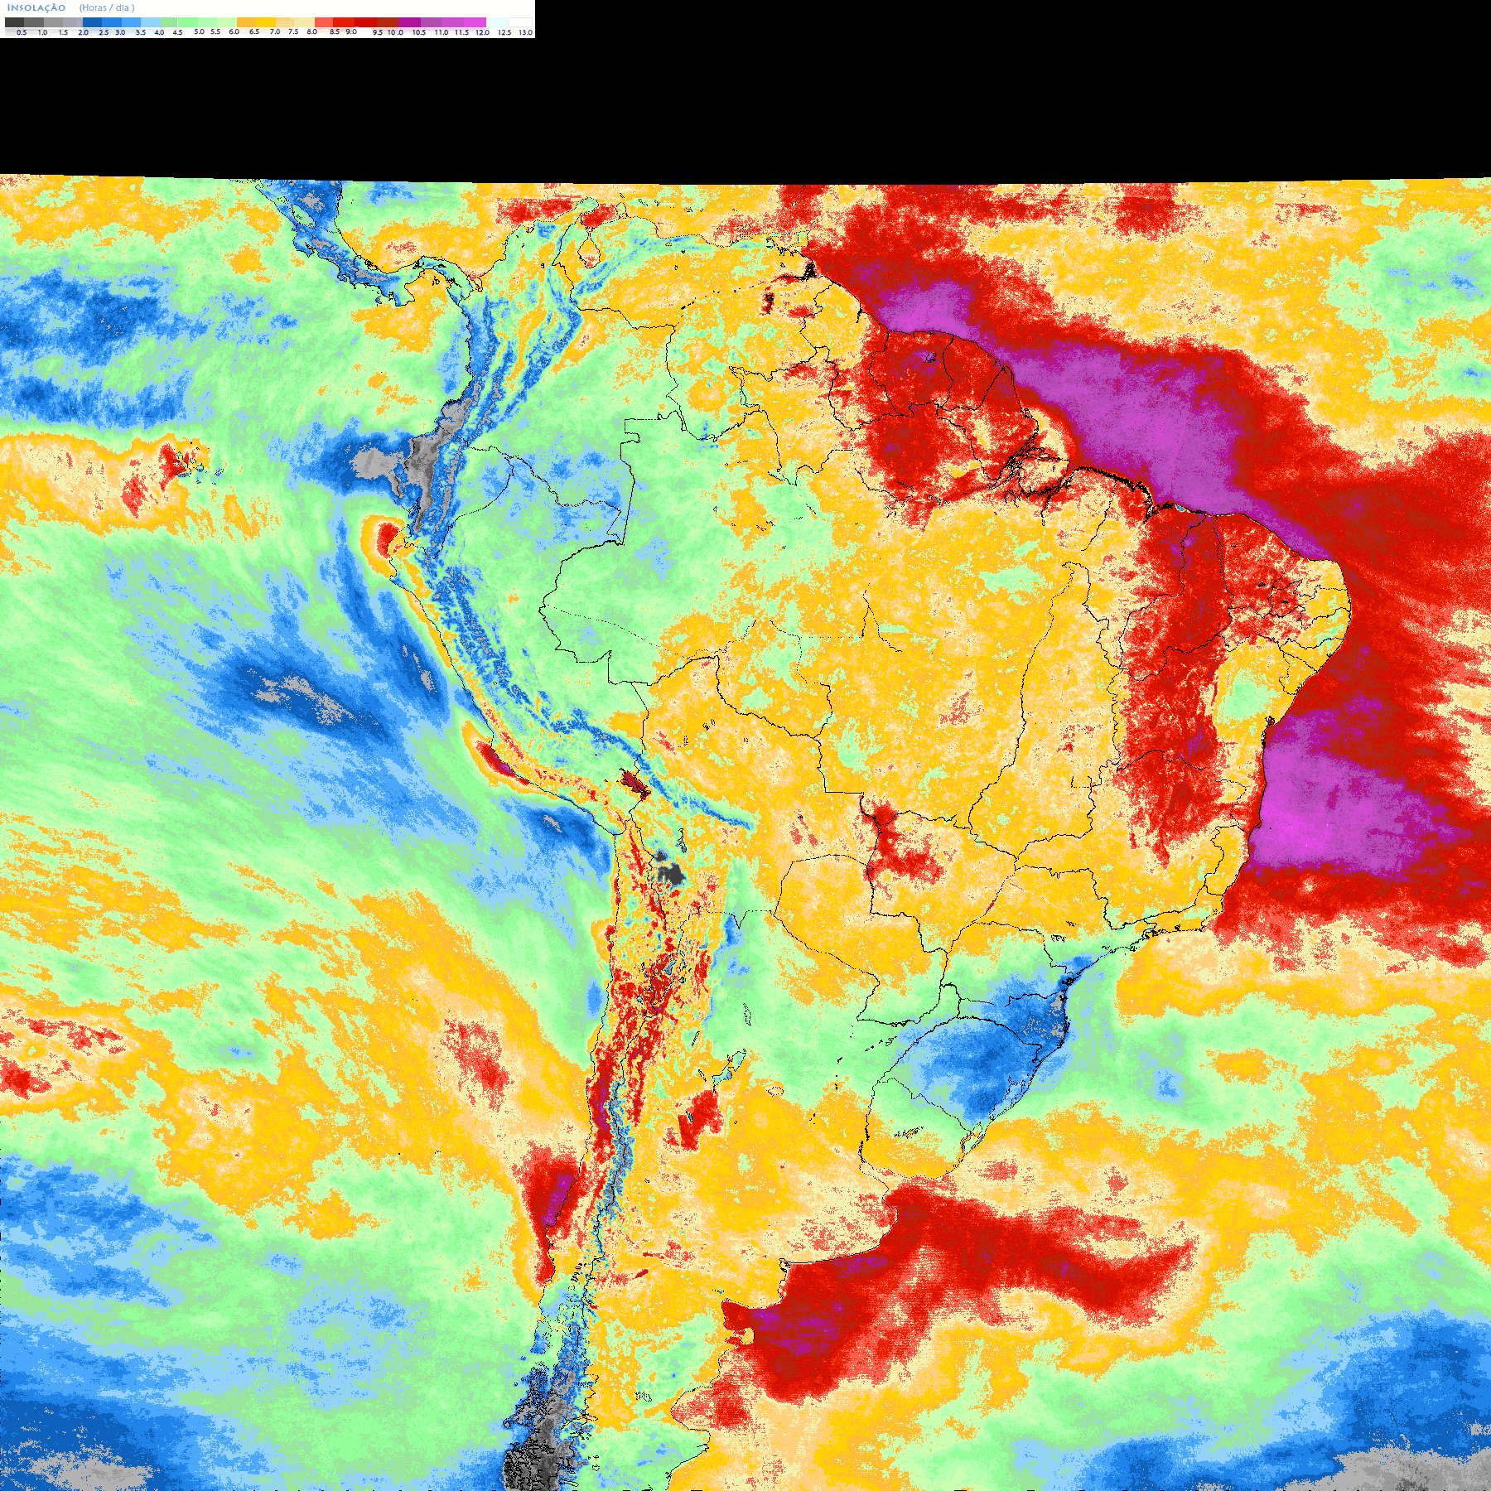Click the 1.0 legend value
1491x1491 pixels.
click(42, 32)
